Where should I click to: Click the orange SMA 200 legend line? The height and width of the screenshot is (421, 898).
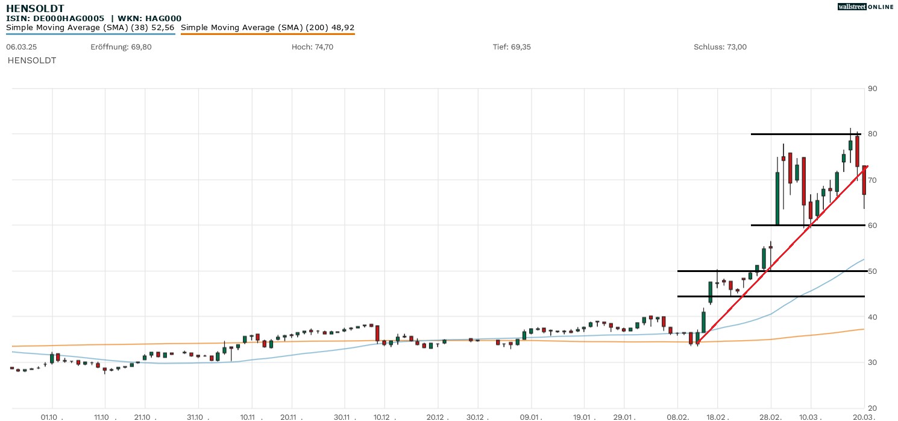(x=268, y=34)
